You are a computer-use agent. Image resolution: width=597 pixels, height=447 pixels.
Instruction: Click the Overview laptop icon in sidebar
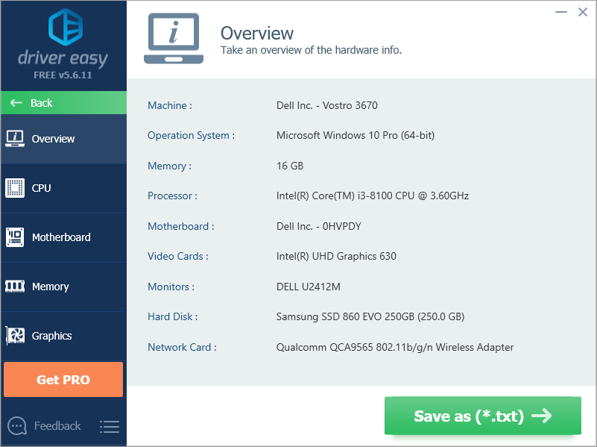click(x=15, y=138)
